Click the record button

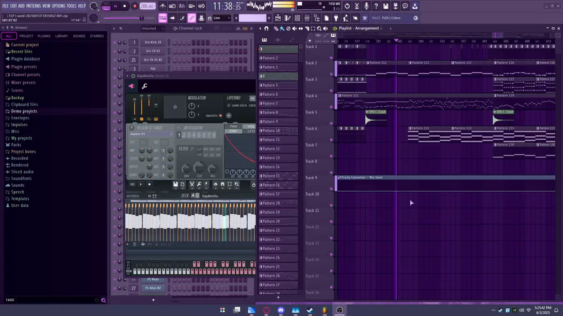click(134, 6)
